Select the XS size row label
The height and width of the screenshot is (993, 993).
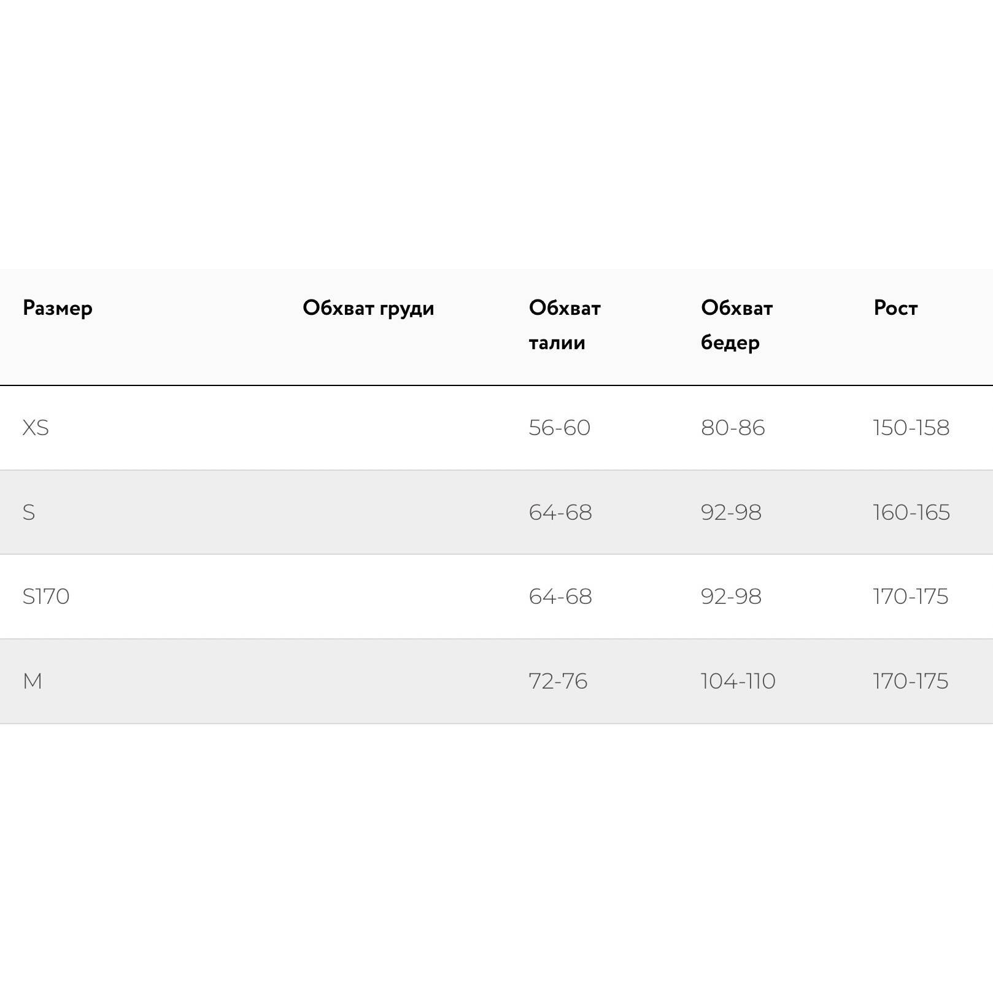tap(36, 428)
